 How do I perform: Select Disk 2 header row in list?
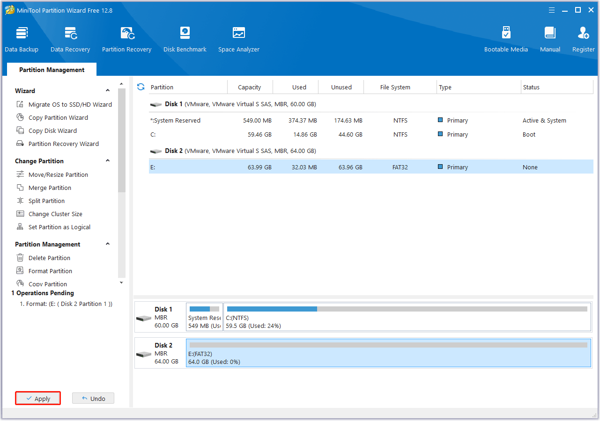[x=371, y=151]
